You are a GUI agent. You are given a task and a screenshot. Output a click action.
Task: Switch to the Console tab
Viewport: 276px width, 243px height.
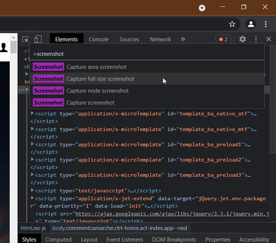click(x=99, y=39)
